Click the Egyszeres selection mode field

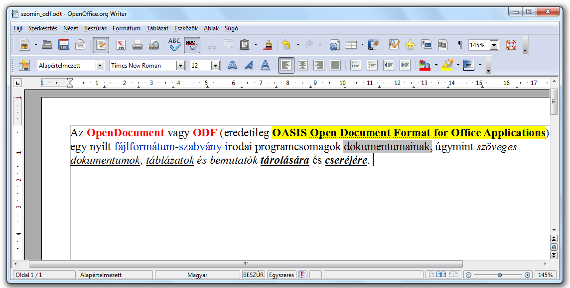(282, 275)
